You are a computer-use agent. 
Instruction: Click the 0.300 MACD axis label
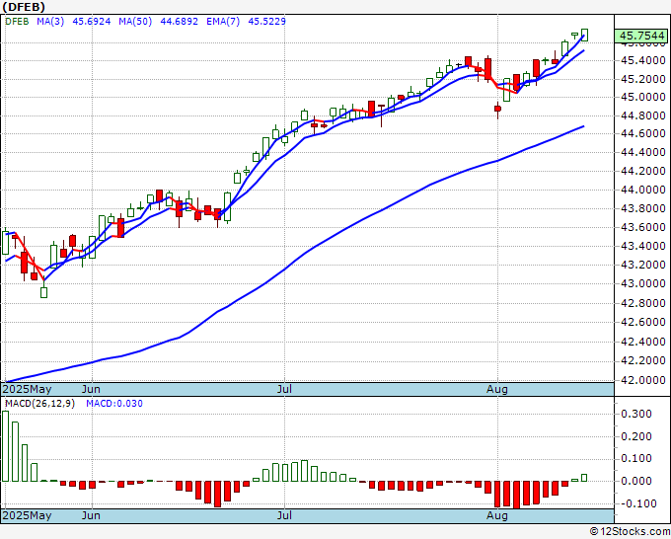[636, 414]
